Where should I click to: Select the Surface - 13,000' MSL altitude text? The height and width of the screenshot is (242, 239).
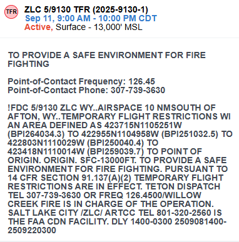[x=99, y=27]
